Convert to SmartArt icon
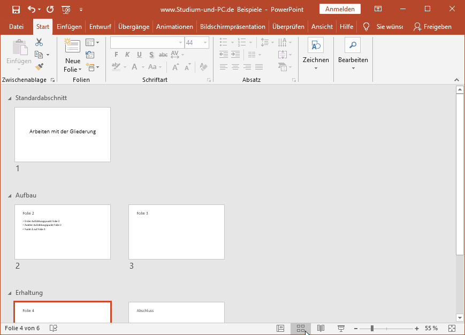This screenshot has height=335, width=465. point(285,67)
